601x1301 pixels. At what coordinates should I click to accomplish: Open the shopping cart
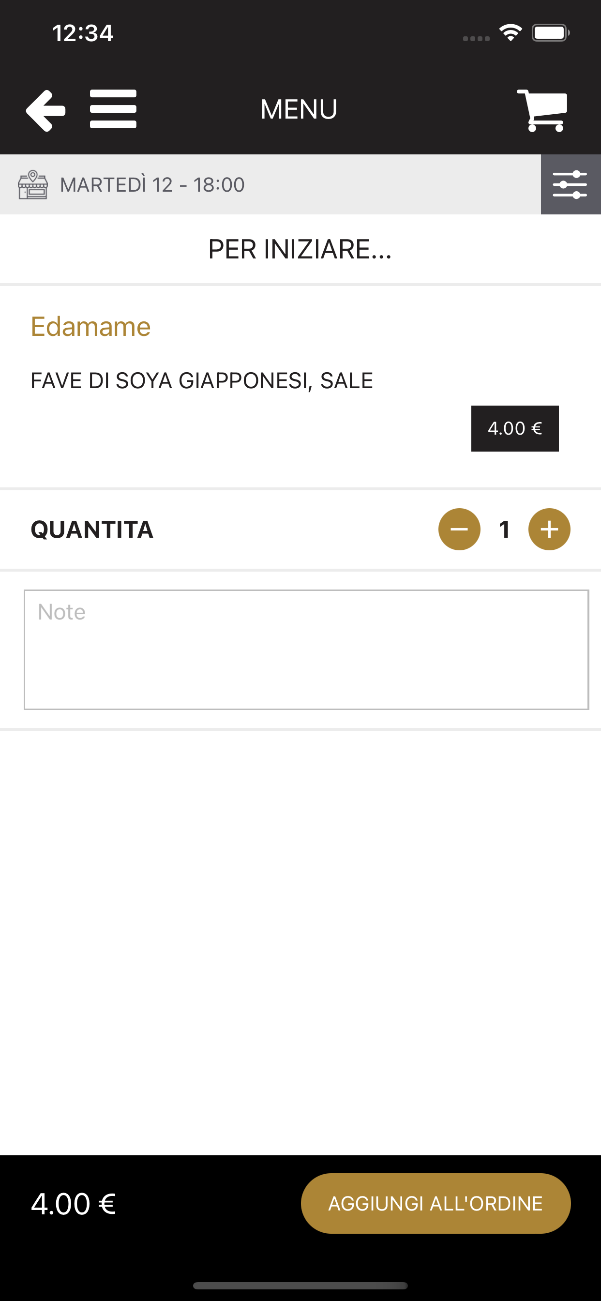coord(542,111)
